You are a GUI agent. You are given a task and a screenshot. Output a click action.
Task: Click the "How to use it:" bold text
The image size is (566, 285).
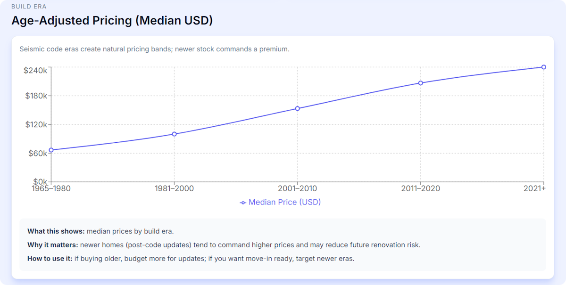click(50, 259)
